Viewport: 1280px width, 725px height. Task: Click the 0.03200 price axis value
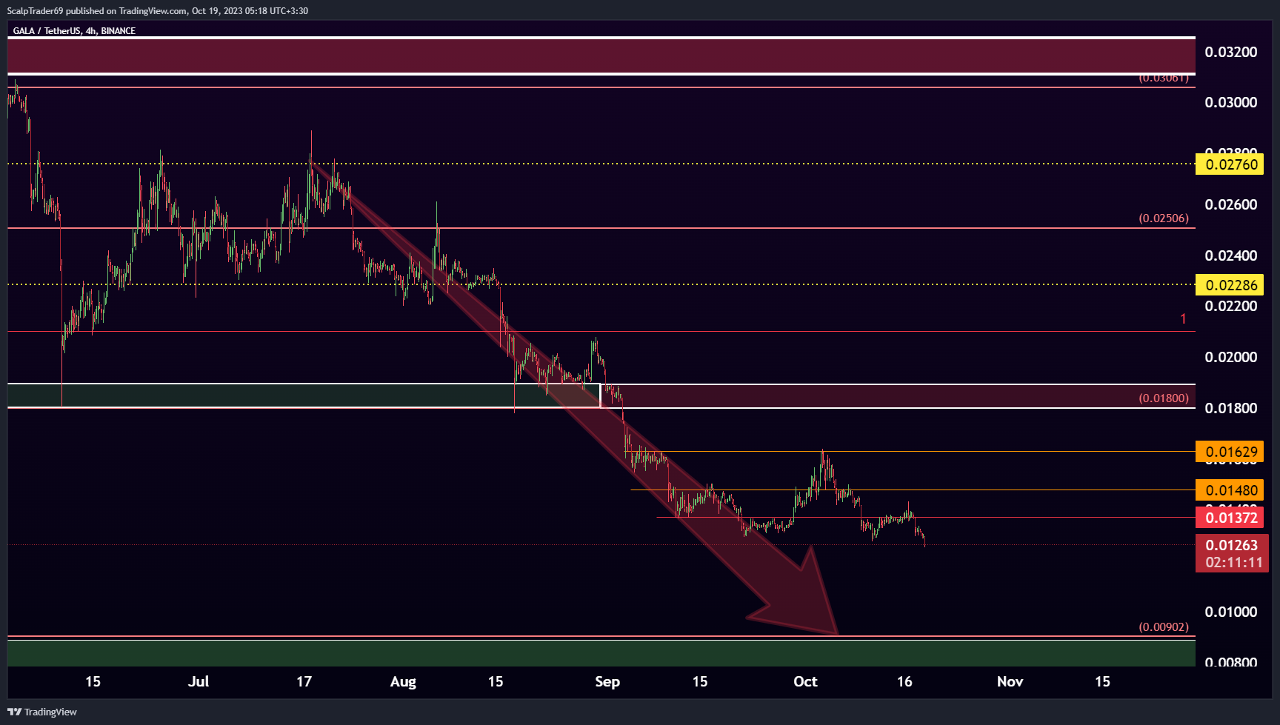(1231, 52)
